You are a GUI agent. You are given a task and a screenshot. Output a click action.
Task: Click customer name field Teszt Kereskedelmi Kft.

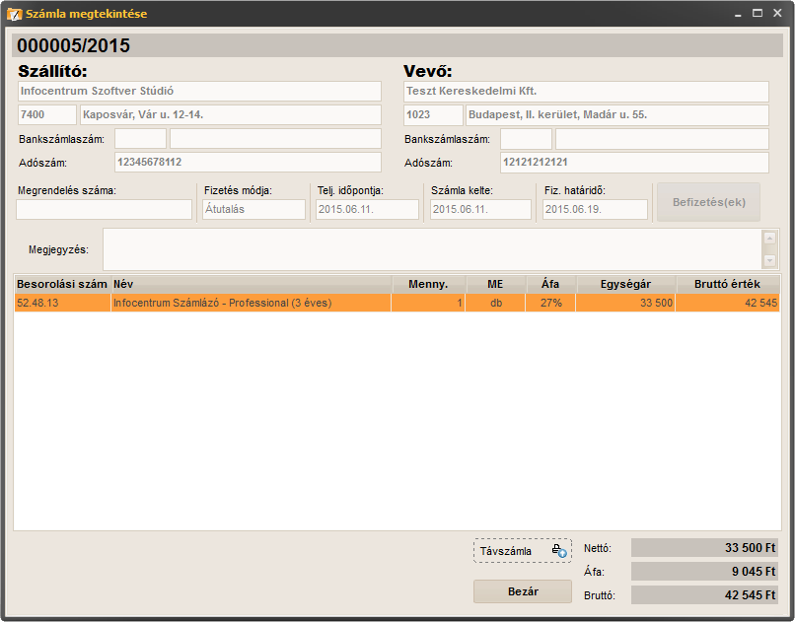pyautogui.click(x=586, y=91)
